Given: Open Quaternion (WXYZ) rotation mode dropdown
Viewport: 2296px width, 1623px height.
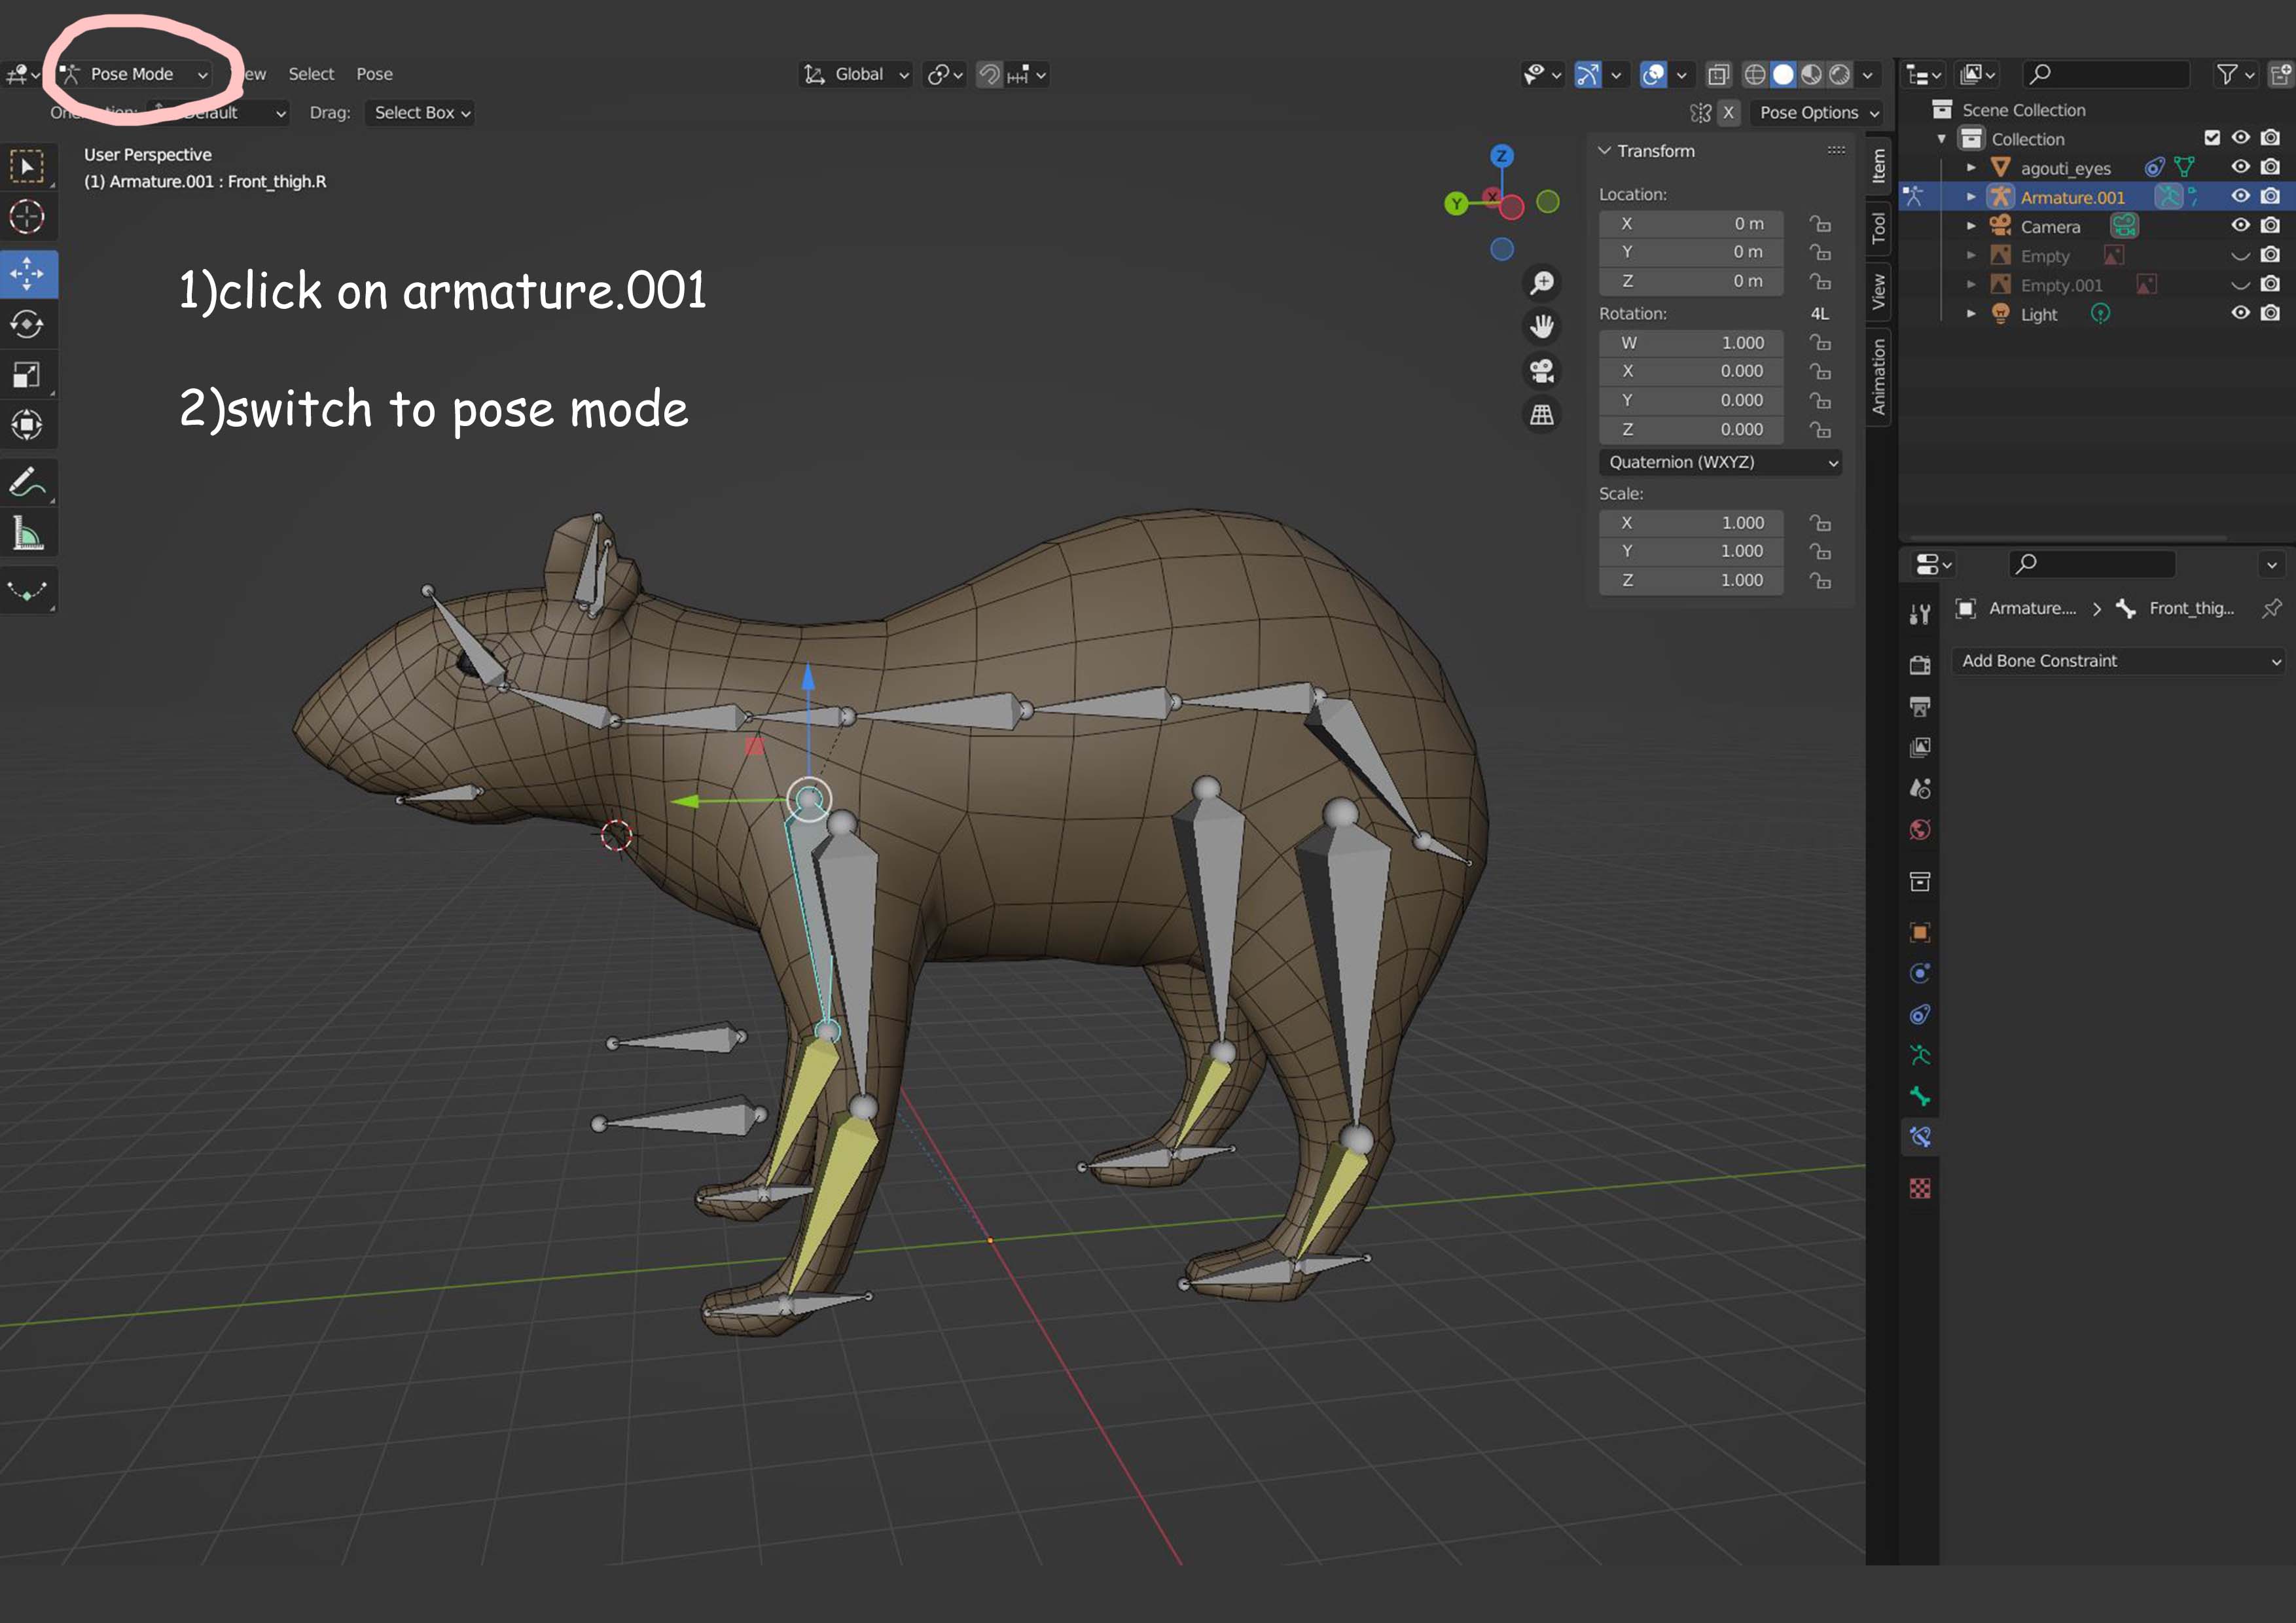Looking at the screenshot, I should tap(1720, 462).
